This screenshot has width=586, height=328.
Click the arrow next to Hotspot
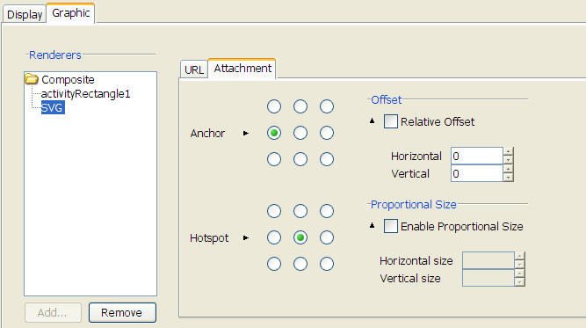coord(245,237)
